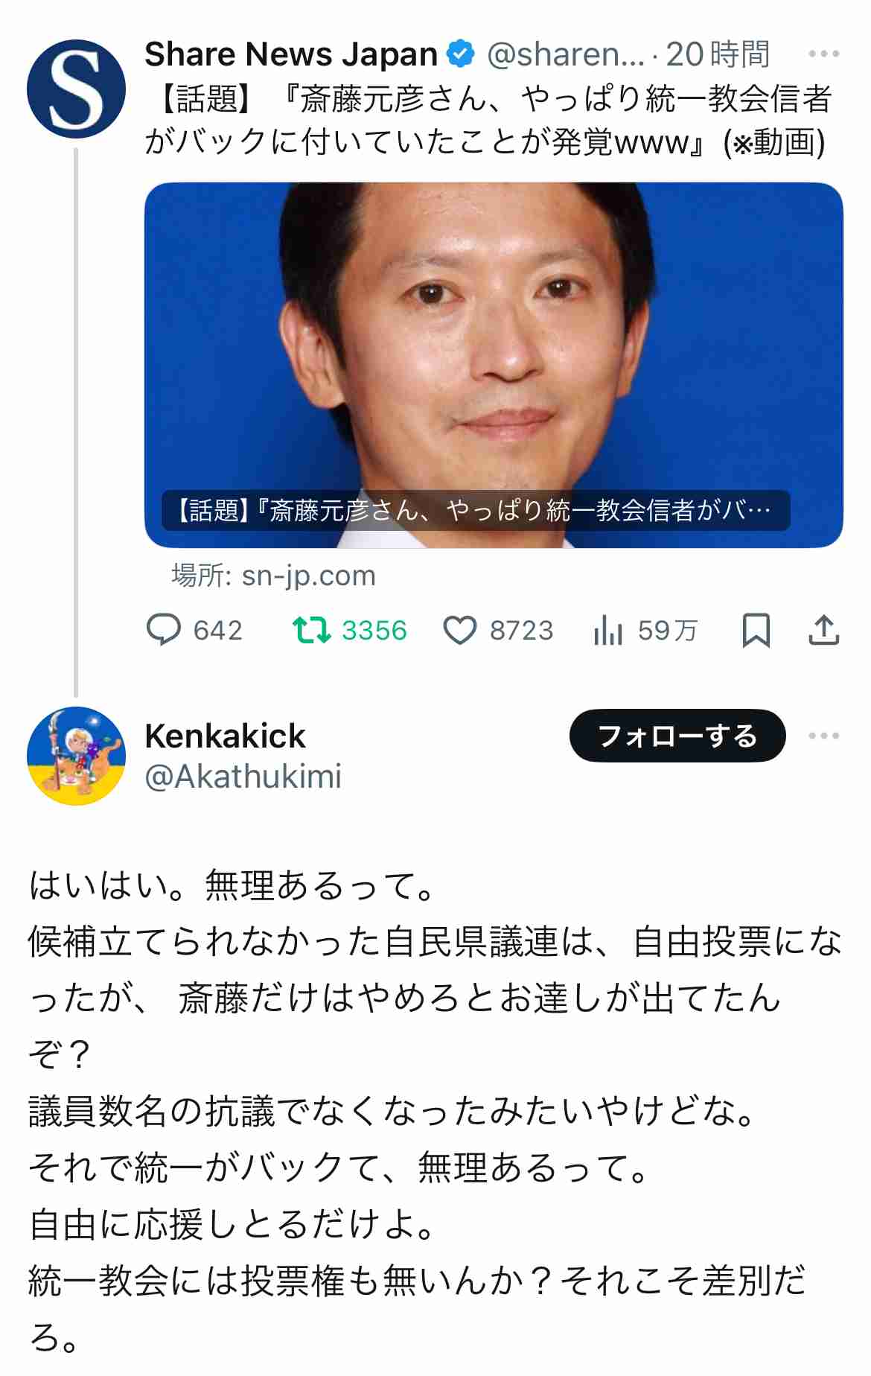This screenshot has width=871, height=1376.
Task: Bookmark the Share News Japan post
Action: pyautogui.click(x=756, y=631)
